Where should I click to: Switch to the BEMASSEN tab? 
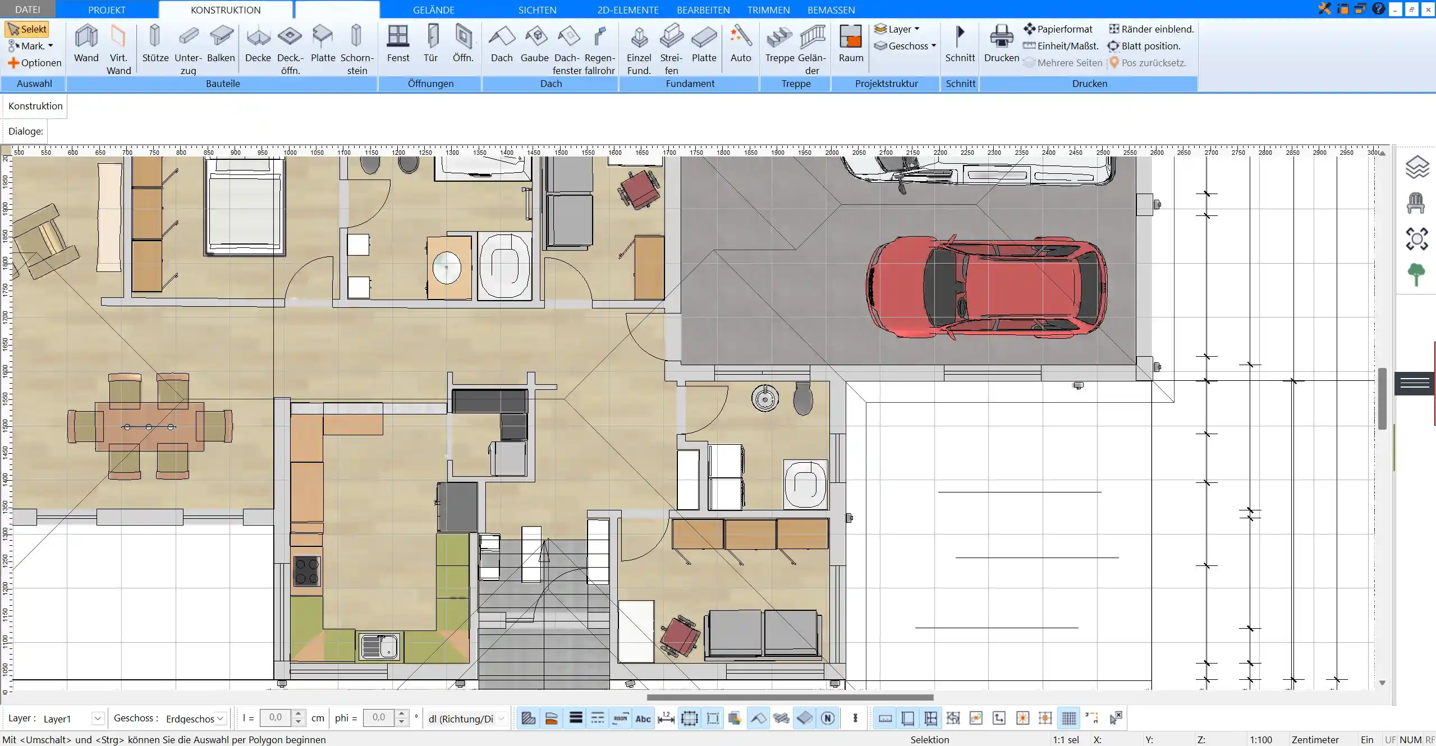tap(831, 10)
